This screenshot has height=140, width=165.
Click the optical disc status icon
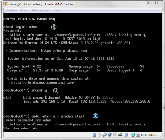point(100,135)
